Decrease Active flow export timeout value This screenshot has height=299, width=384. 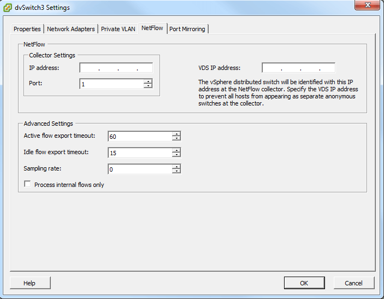[176, 138]
